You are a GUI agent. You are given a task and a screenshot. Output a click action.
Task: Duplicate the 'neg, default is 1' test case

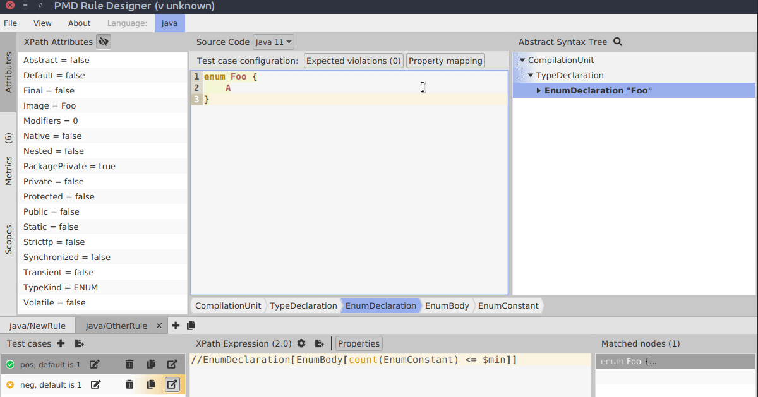pos(151,384)
